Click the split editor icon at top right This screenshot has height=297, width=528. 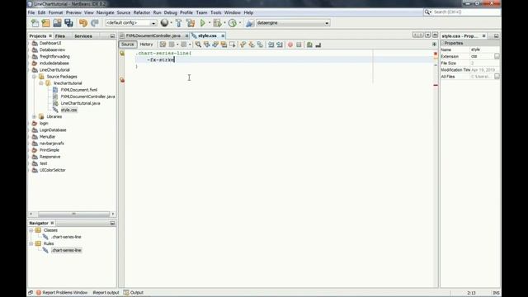(434, 45)
